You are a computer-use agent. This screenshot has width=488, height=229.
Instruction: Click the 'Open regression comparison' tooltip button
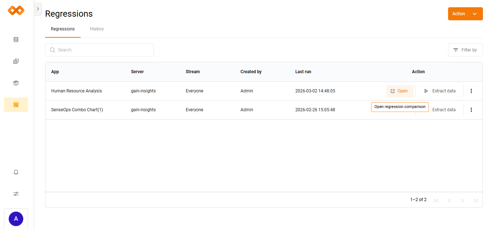400,107
